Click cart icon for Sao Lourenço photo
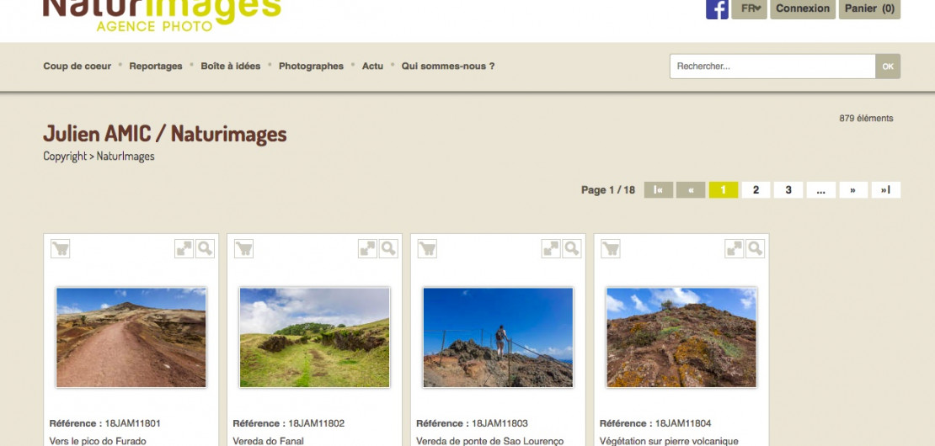The width and height of the screenshot is (935, 446). [x=427, y=248]
